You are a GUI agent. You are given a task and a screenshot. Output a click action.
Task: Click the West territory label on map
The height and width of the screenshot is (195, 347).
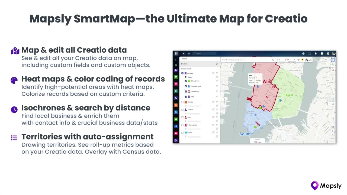tap(268, 82)
